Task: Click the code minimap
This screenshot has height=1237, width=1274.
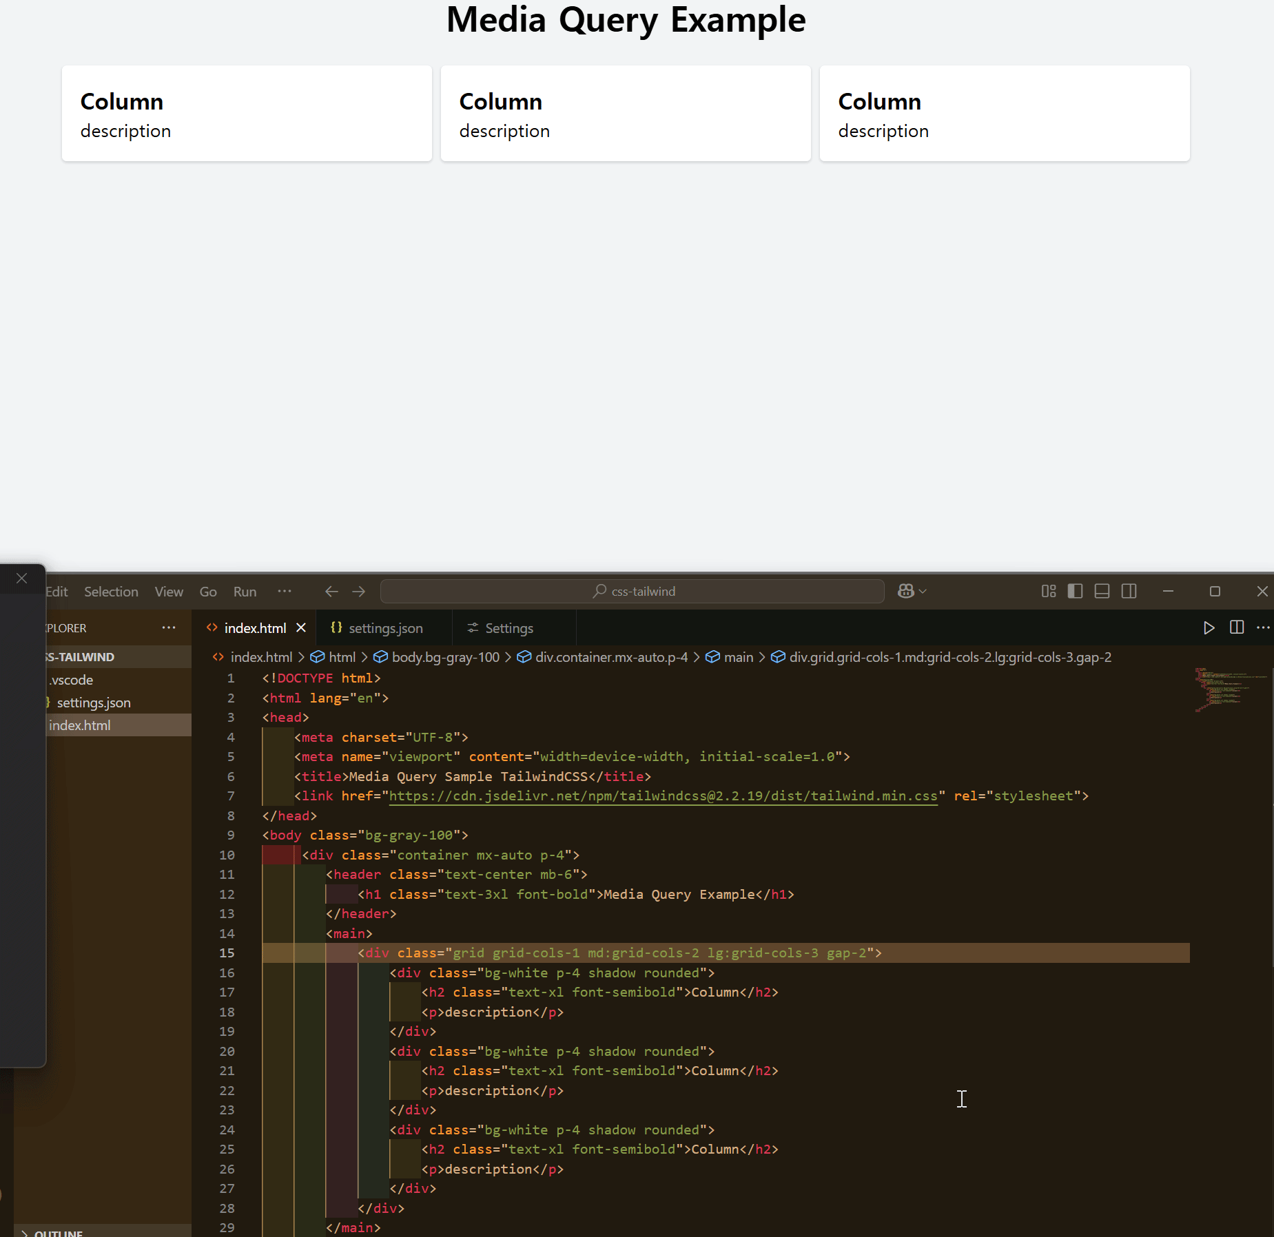Action: coord(1230,689)
